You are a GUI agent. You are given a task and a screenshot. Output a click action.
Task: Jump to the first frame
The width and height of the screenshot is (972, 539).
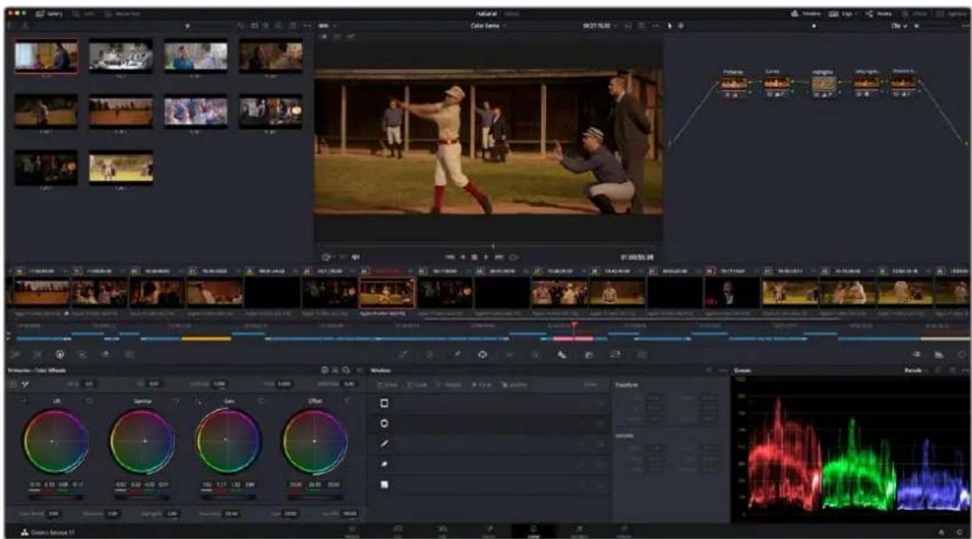(450, 257)
